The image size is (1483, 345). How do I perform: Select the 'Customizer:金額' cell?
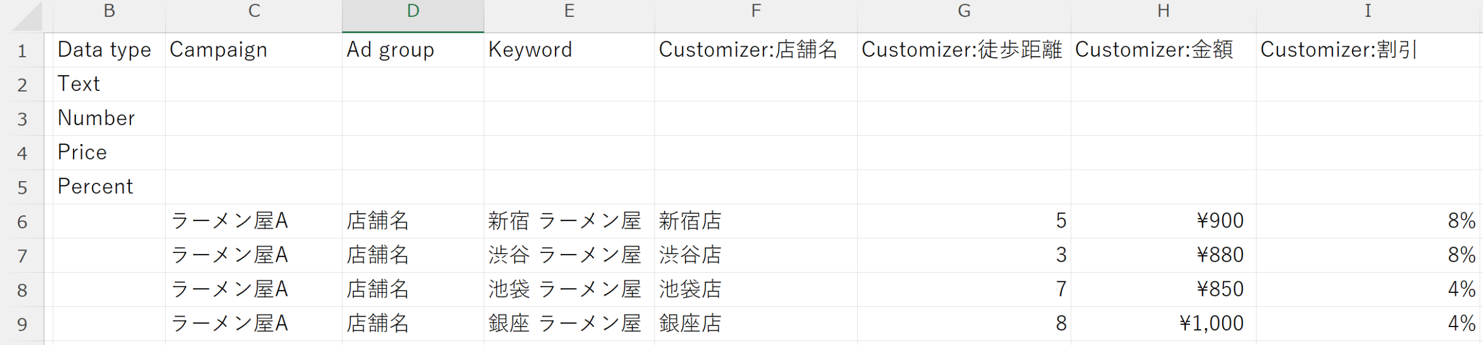click(x=1163, y=50)
